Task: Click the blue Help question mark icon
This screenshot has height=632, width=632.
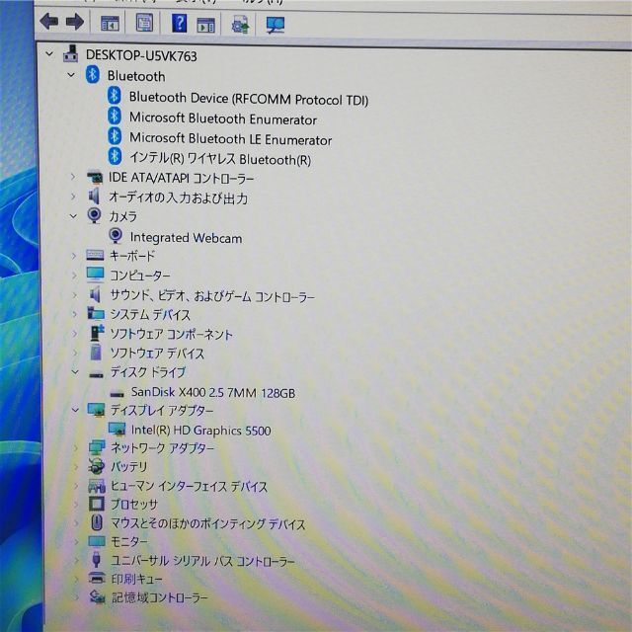Action: pos(179,23)
